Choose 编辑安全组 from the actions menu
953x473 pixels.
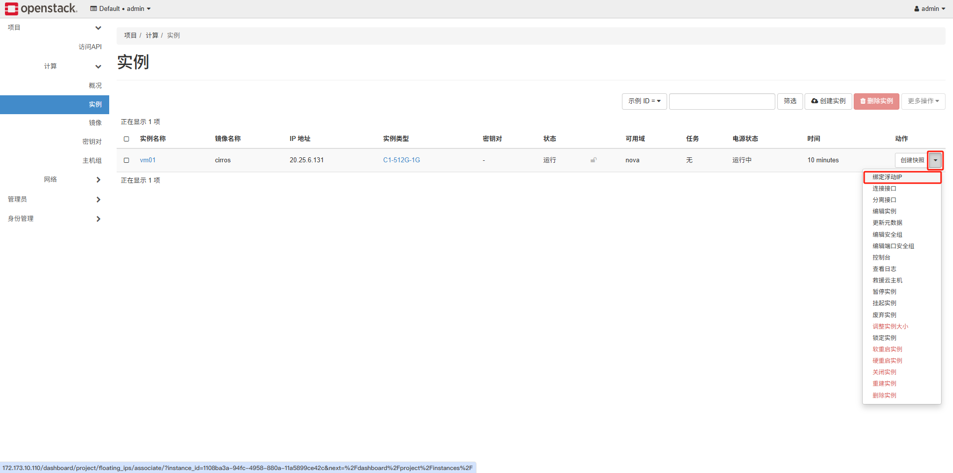tap(902, 235)
